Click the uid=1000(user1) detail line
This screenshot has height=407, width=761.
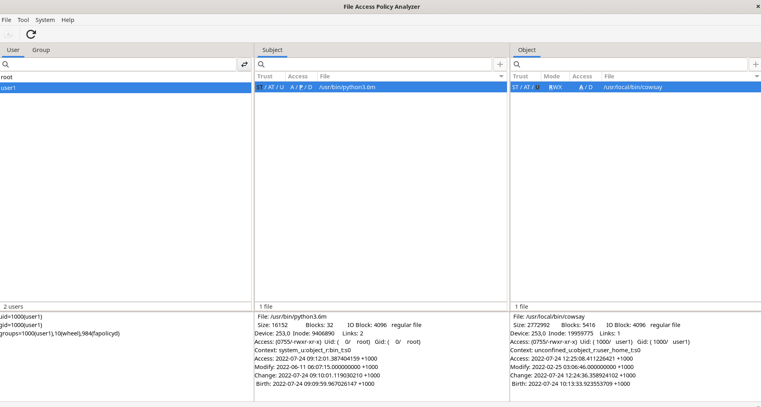click(21, 317)
